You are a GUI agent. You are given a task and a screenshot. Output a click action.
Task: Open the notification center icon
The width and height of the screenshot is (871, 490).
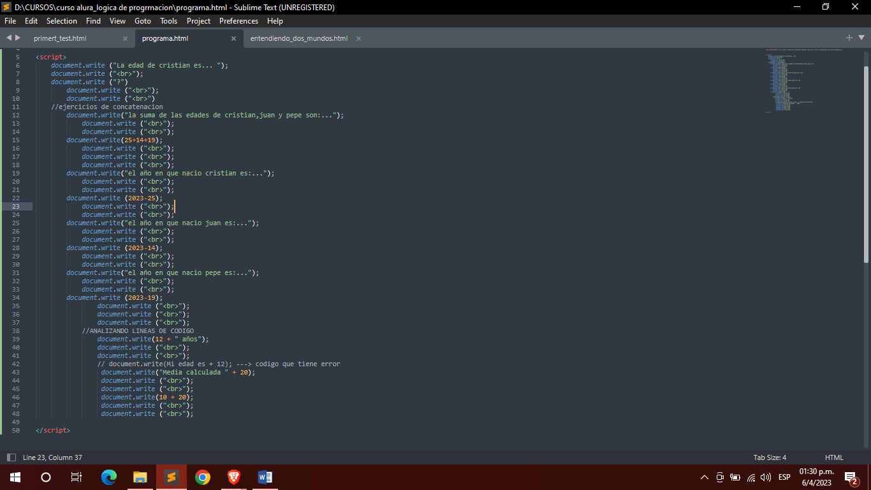click(x=851, y=477)
